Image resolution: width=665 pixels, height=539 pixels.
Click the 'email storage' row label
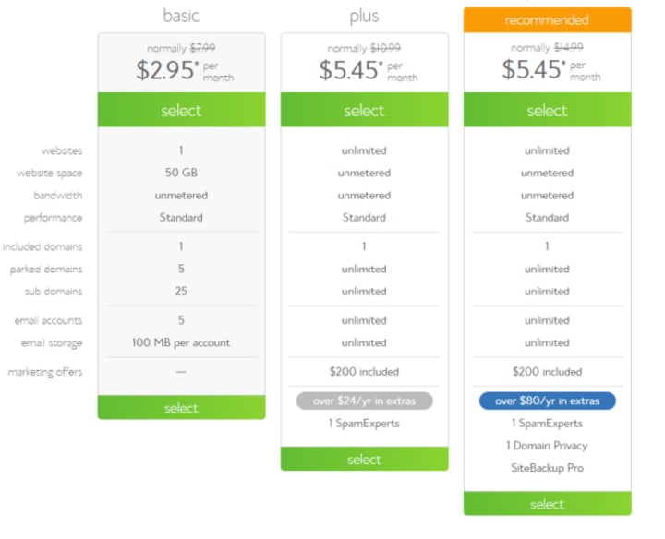[x=52, y=343]
